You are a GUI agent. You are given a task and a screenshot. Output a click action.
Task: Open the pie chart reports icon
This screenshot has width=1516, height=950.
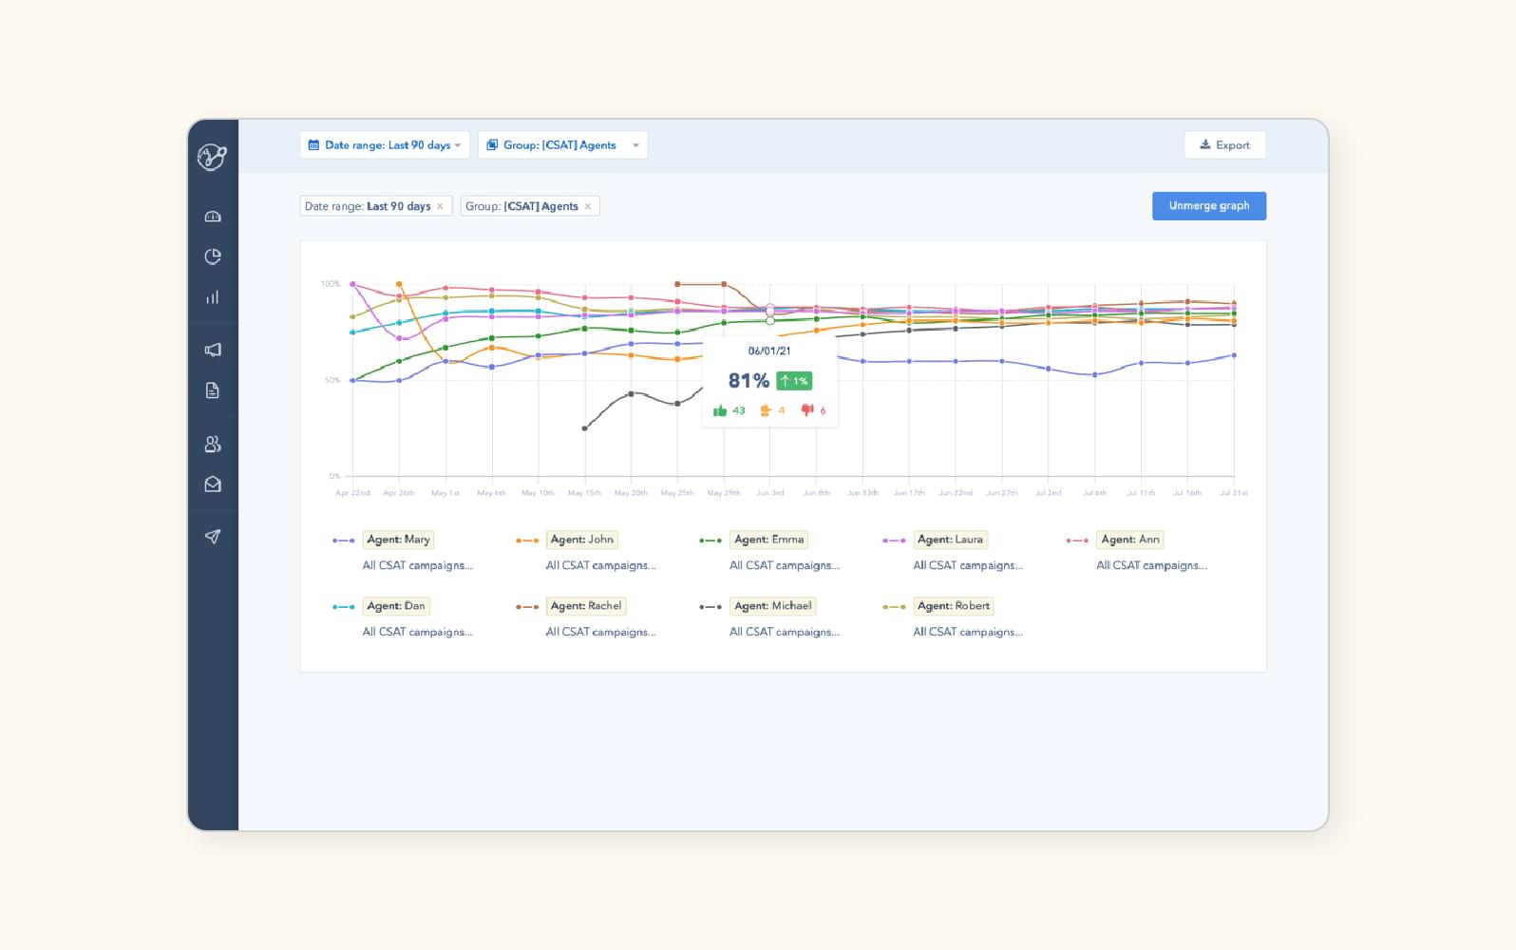click(213, 256)
